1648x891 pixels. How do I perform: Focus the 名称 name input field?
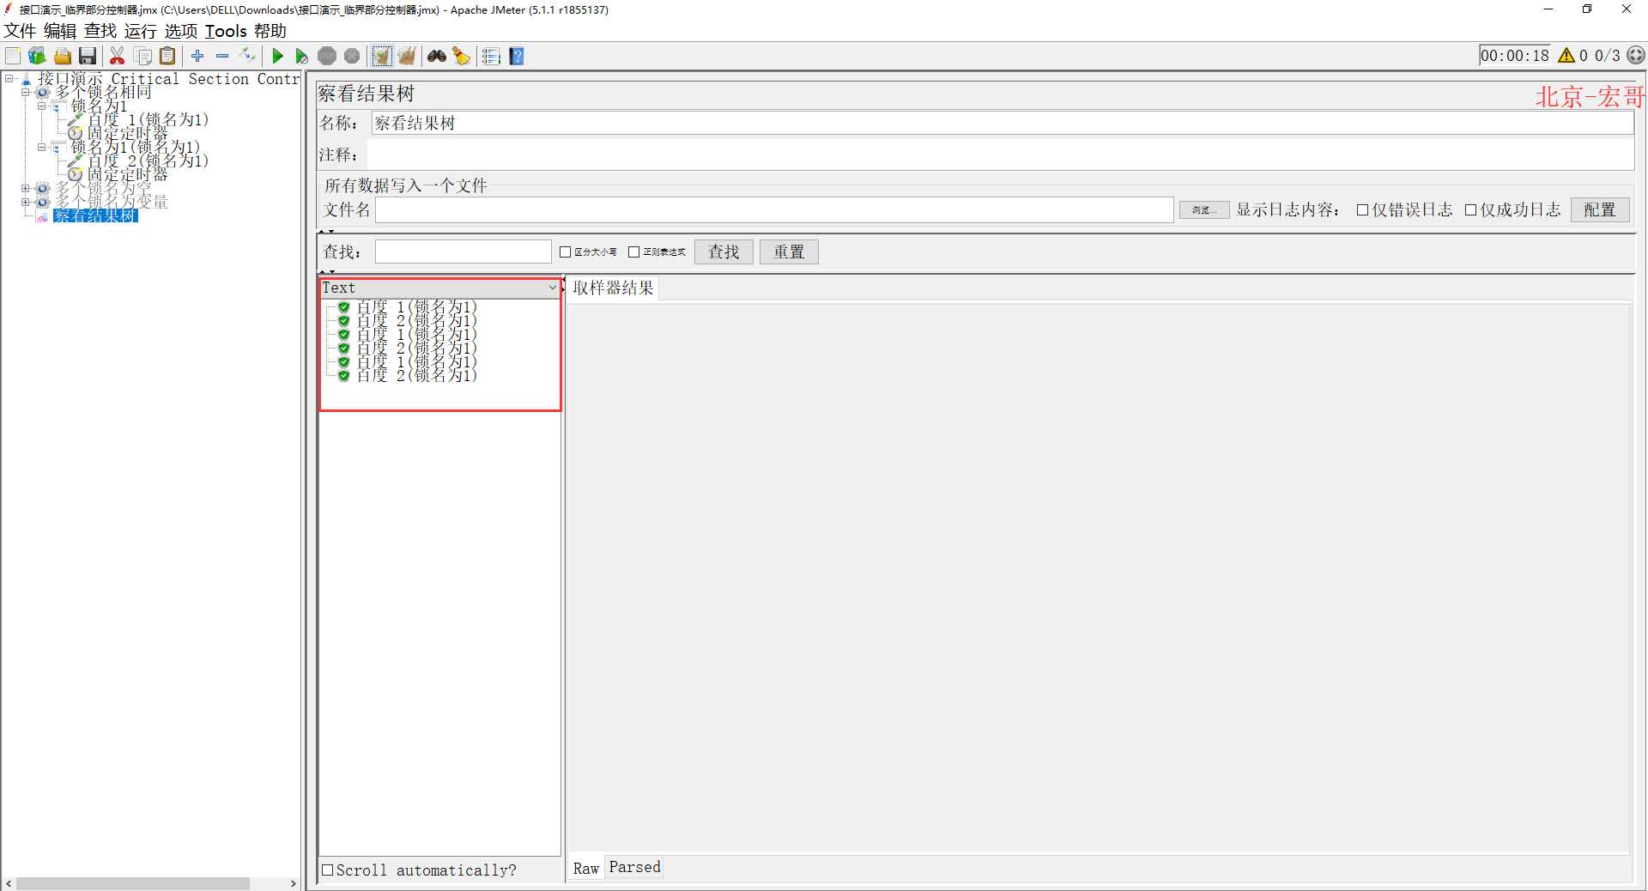(1003, 123)
